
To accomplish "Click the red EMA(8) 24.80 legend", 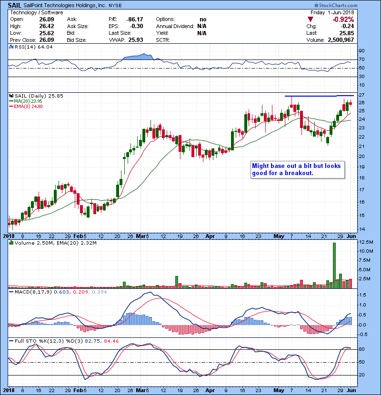I will pyautogui.click(x=26, y=106).
